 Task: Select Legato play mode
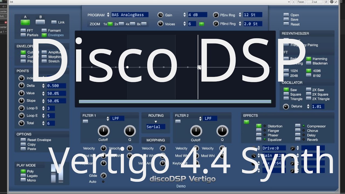[x=23, y=176]
